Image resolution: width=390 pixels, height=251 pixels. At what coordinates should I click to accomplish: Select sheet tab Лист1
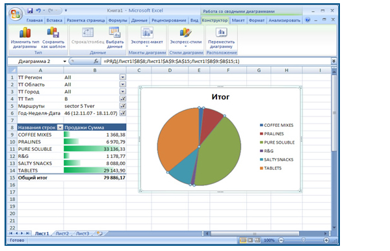point(42,233)
